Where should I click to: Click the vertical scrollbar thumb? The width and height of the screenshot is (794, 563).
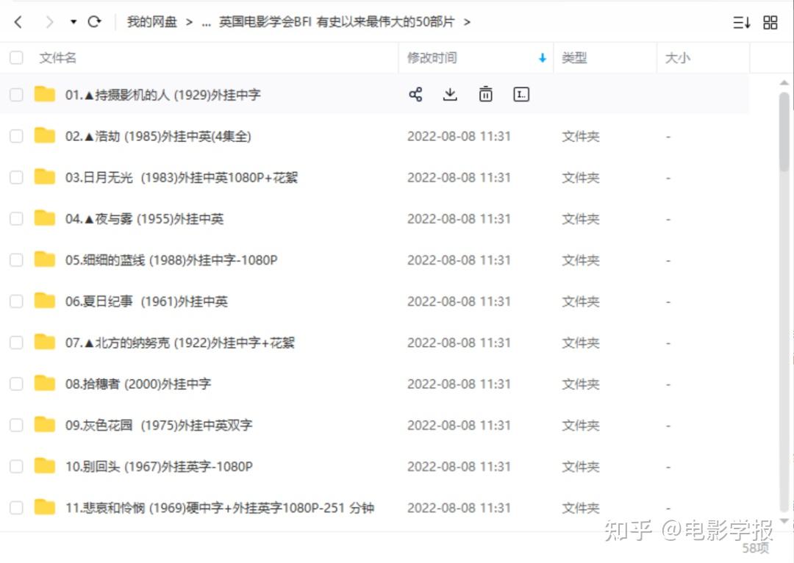(x=784, y=132)
